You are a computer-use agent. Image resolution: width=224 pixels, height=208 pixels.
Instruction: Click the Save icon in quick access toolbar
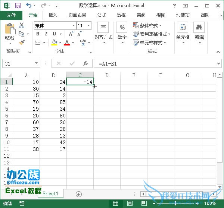point(18,6)
